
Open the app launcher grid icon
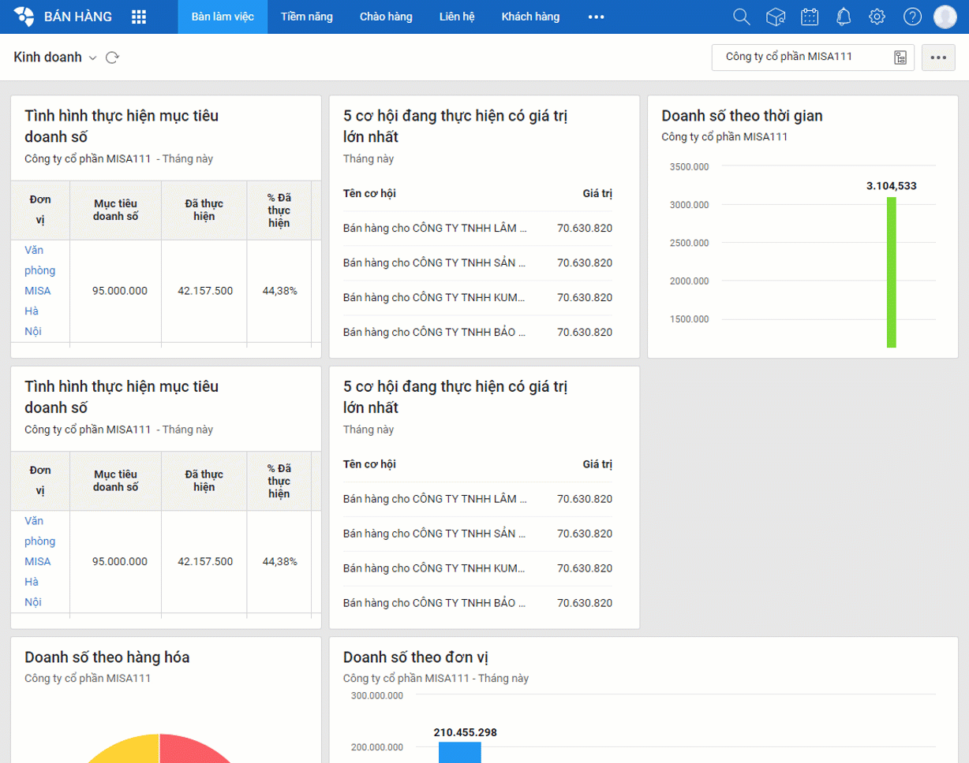click(139, 17)
